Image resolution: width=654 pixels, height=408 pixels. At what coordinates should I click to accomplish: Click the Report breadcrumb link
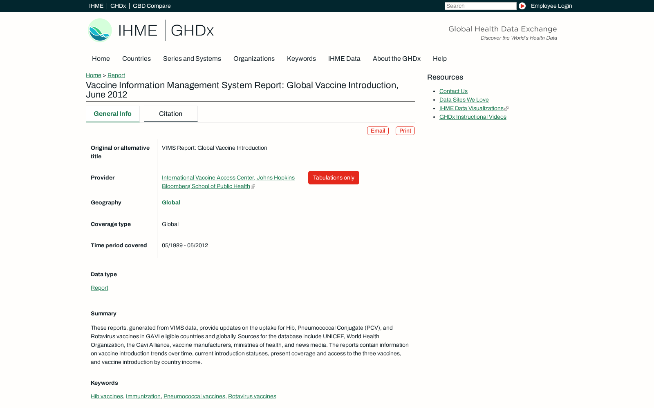coord(116,75)
